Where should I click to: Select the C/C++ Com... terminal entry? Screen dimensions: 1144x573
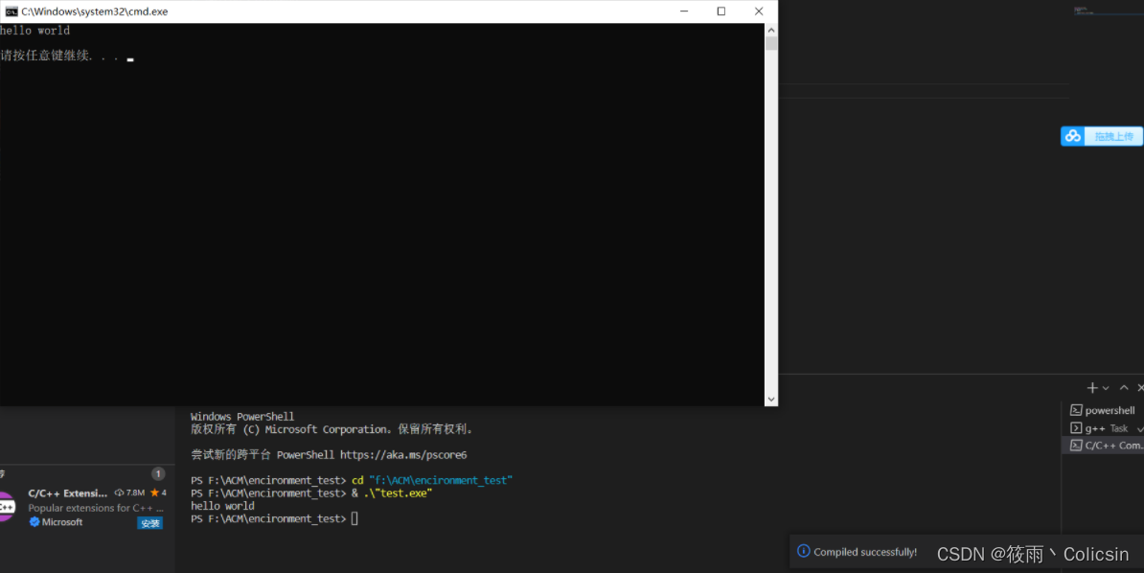1103,446
